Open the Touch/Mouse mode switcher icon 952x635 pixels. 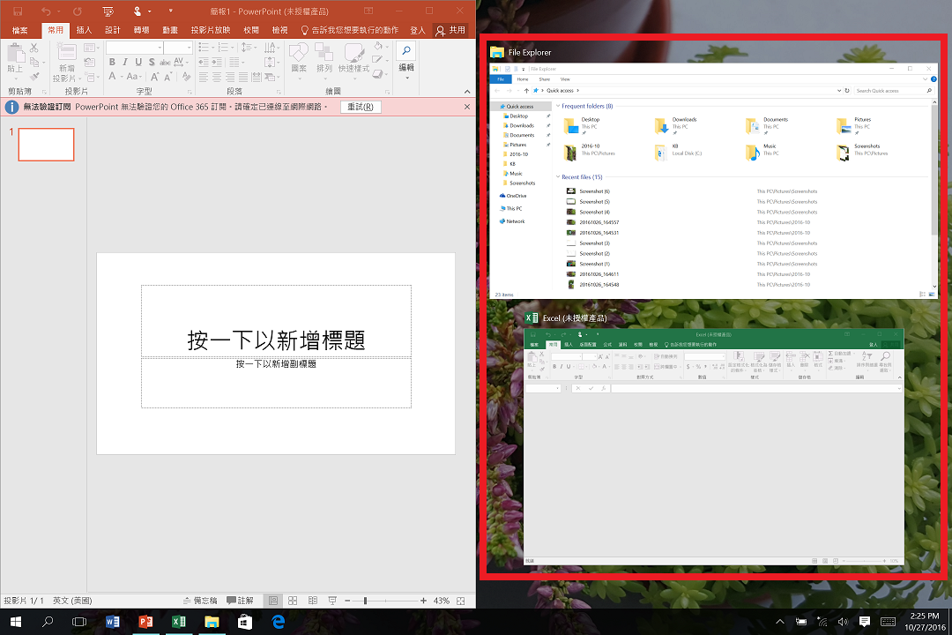pos(138,11)
